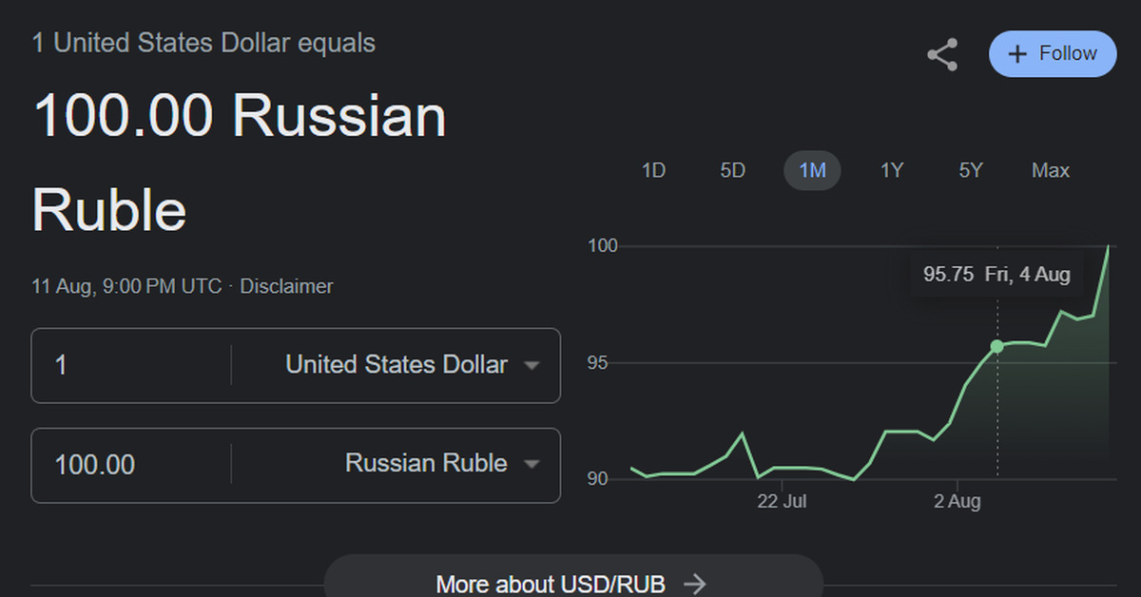The height and width of the screenshot is (597, 1141).
Task: Click the 2 Aug date label on chart
Action: pos(957,501)
